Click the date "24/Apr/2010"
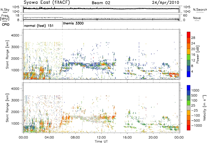 tap(166, 3)
